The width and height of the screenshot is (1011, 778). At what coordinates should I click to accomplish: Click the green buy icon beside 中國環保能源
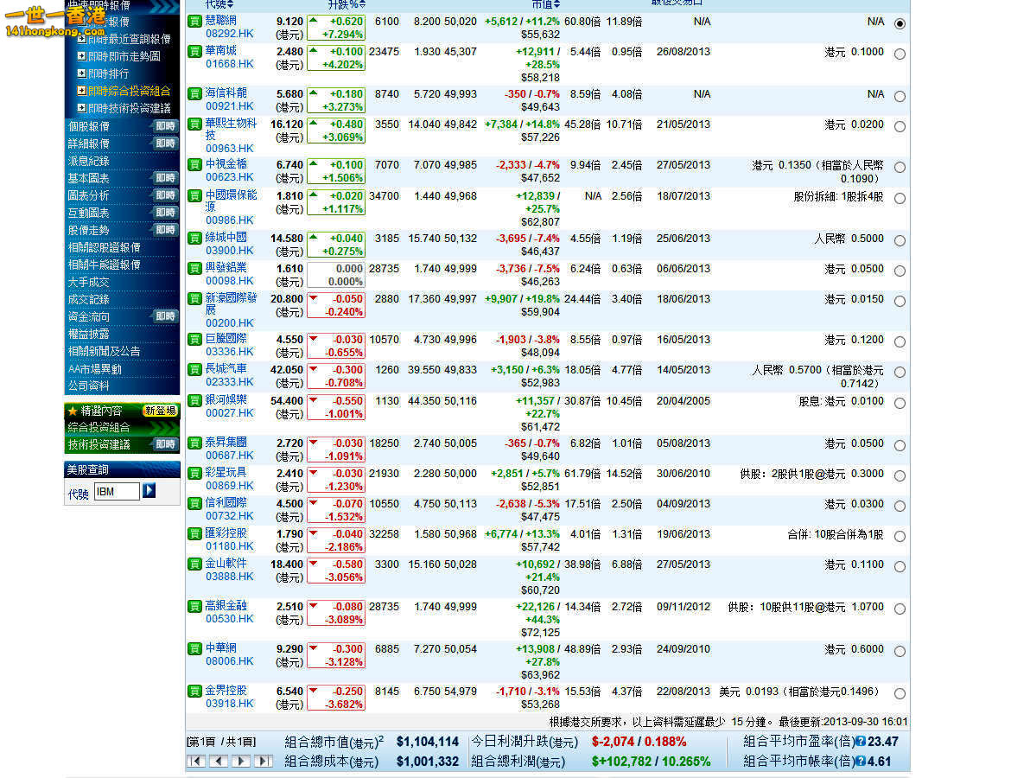pyautogui.click(x=194, y=195)
